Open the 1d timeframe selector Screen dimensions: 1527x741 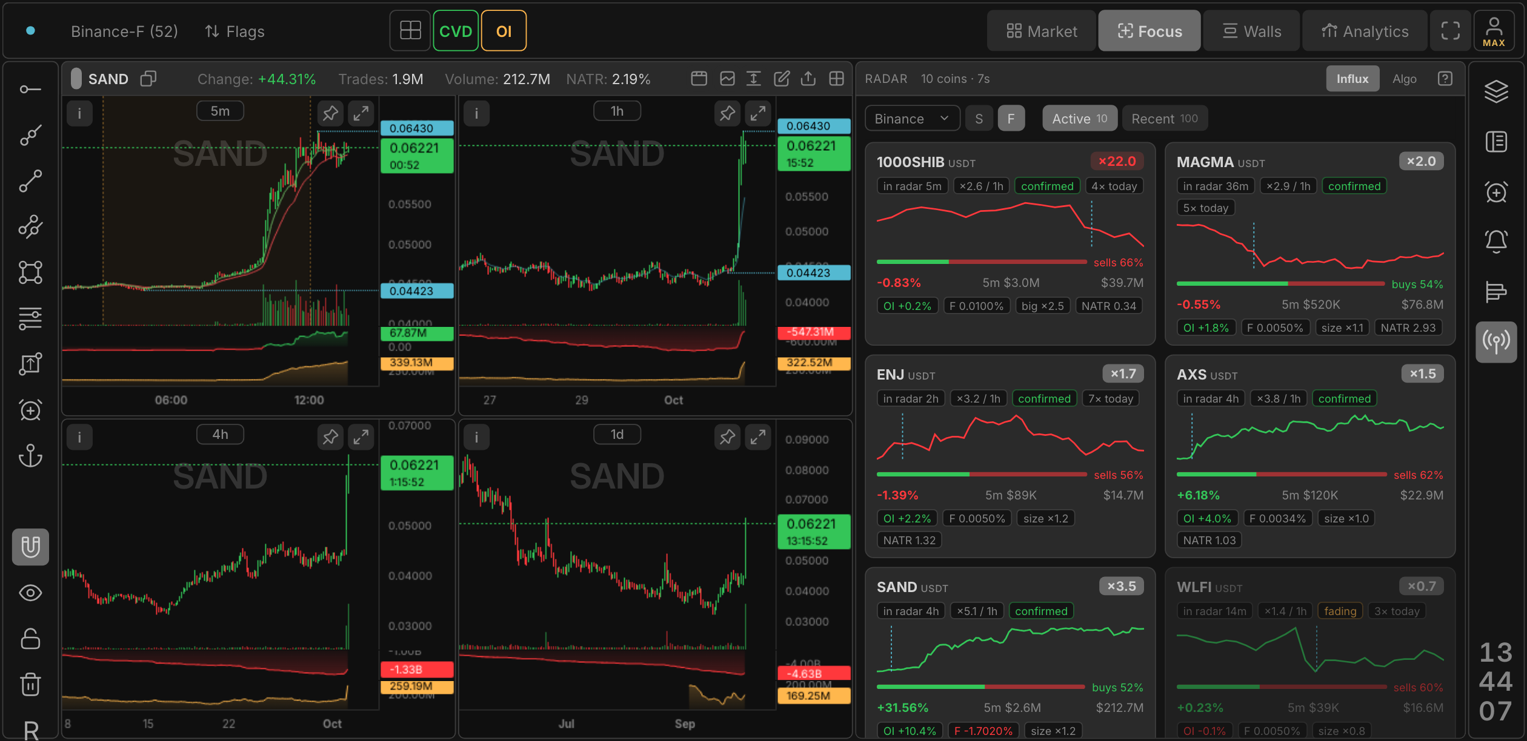(x=617, y=435)
